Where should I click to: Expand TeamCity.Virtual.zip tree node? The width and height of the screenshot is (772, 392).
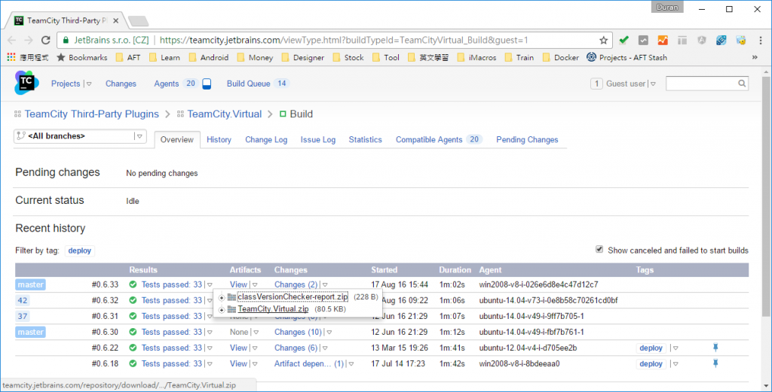coord(222,310)
